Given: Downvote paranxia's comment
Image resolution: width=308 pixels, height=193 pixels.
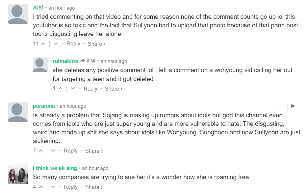Looking at the screenshot, I should 53,151.
